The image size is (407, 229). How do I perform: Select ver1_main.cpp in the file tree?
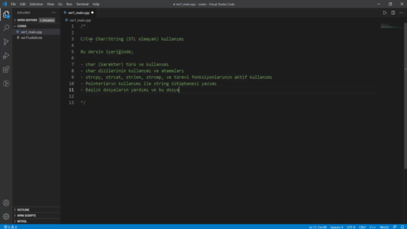tap(31, 32)
